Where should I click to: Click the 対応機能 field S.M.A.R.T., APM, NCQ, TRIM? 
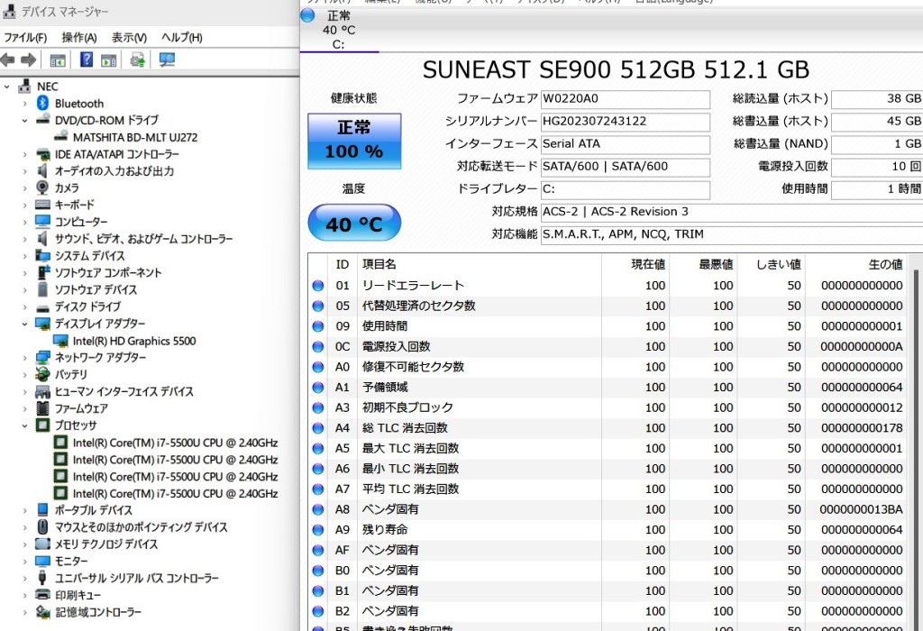(732, 235)
